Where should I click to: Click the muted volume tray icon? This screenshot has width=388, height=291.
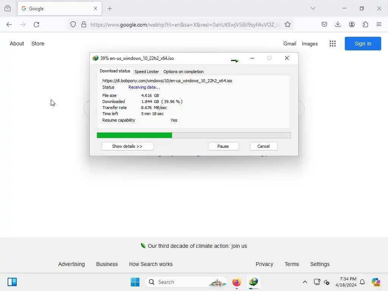(327, 282)
